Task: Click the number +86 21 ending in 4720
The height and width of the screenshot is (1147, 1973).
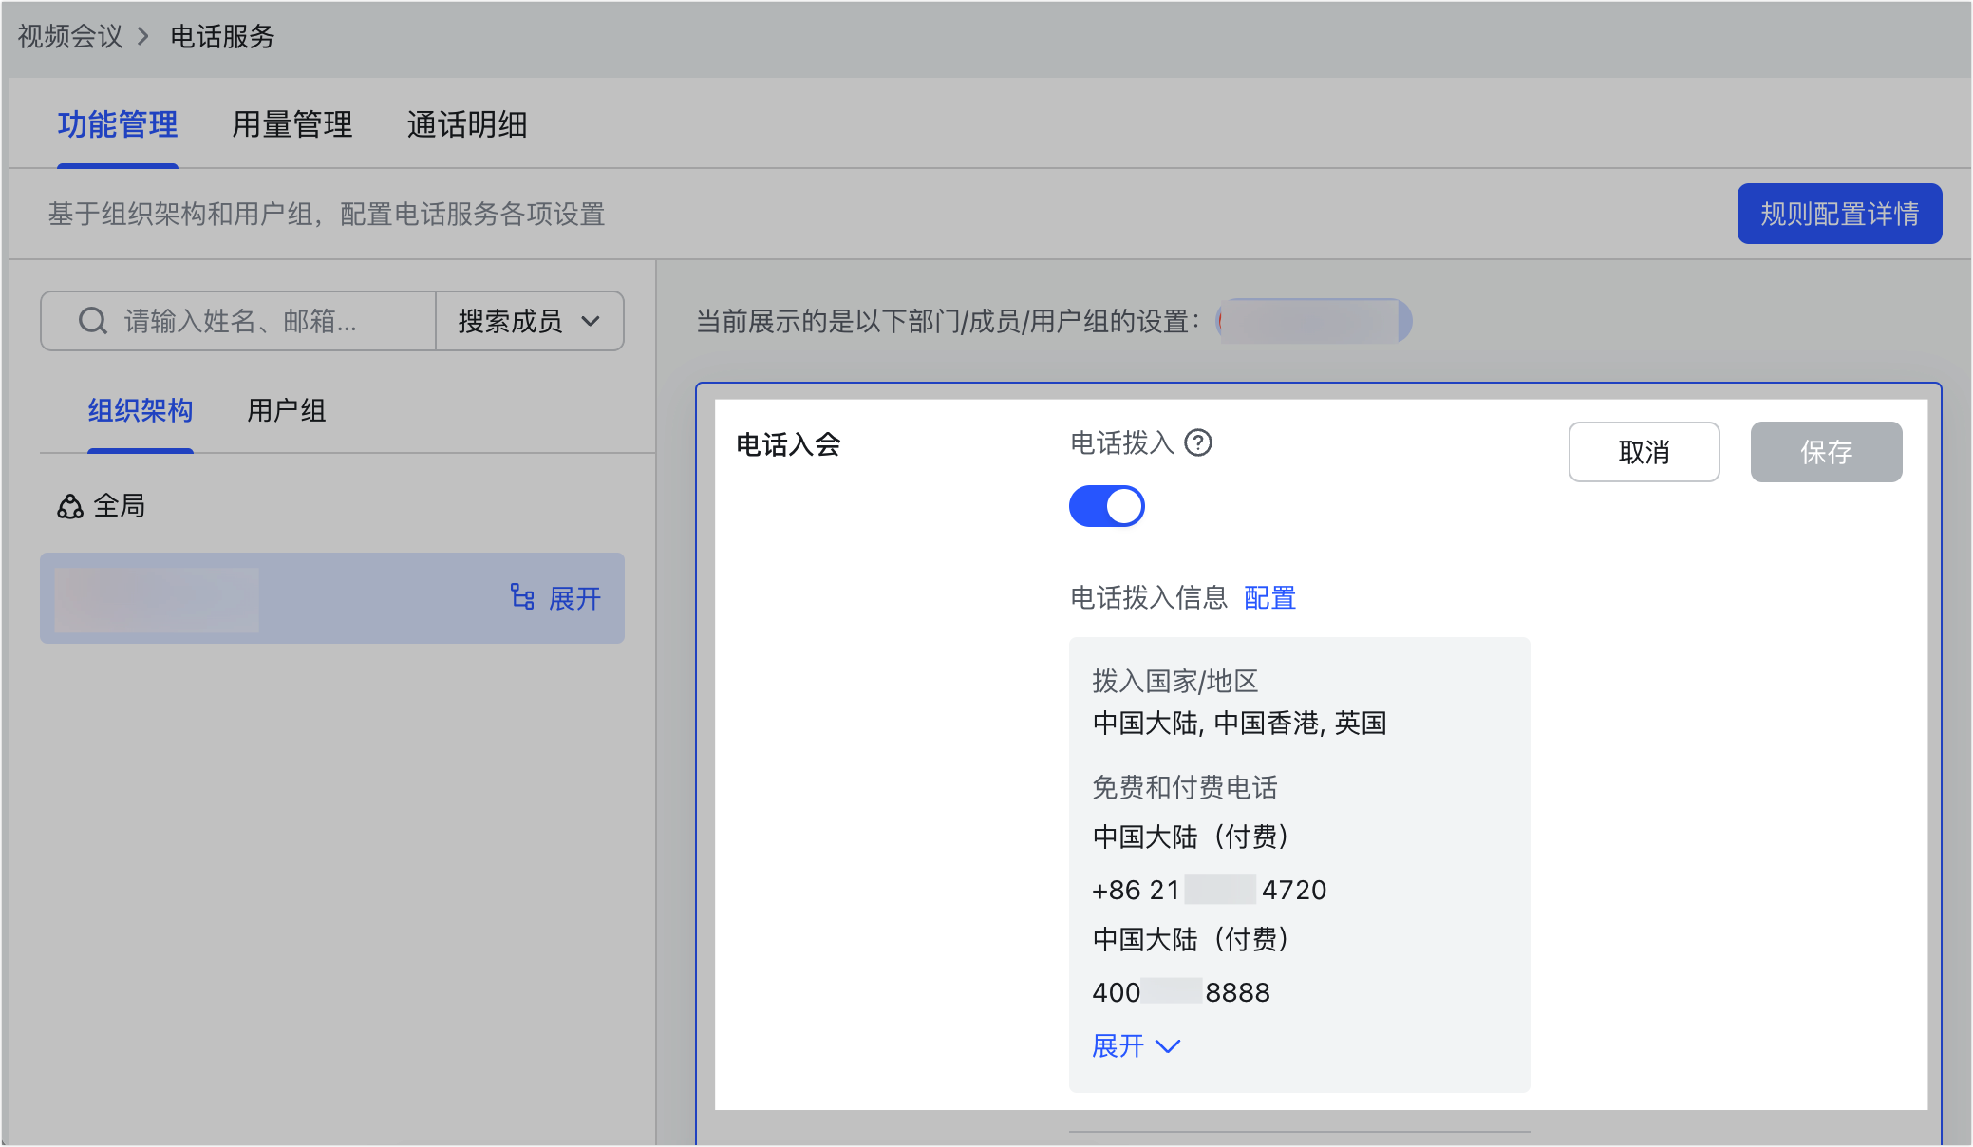Action: click(x=1209, y=890)
